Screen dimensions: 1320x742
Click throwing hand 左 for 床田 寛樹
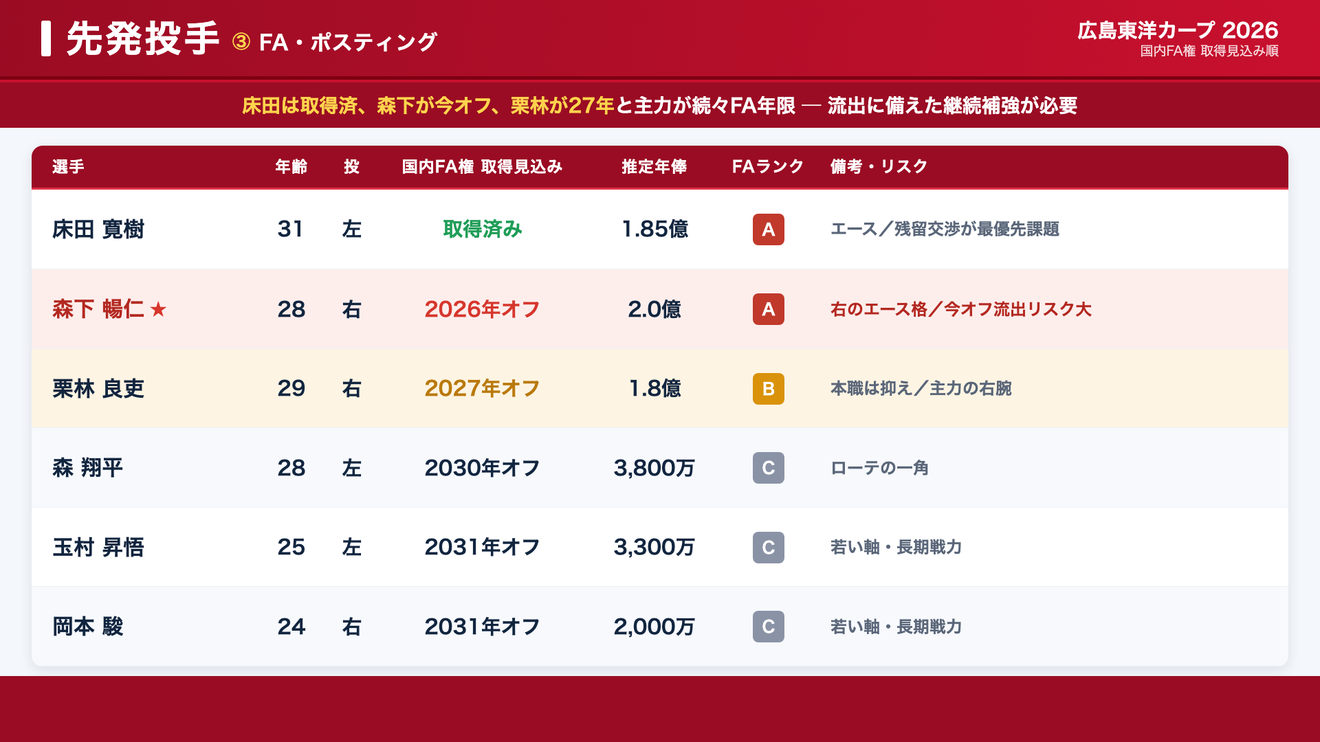click(351, 229)
